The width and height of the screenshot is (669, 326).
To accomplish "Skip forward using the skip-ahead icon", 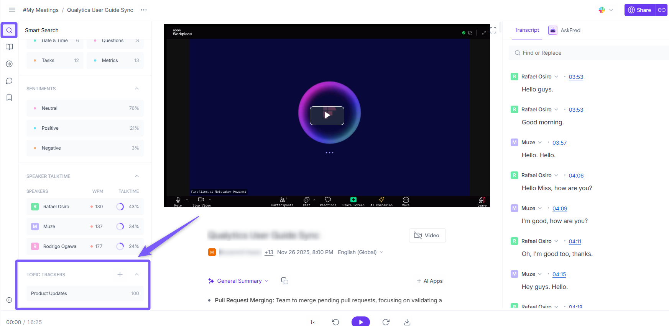I will [386, 322].
